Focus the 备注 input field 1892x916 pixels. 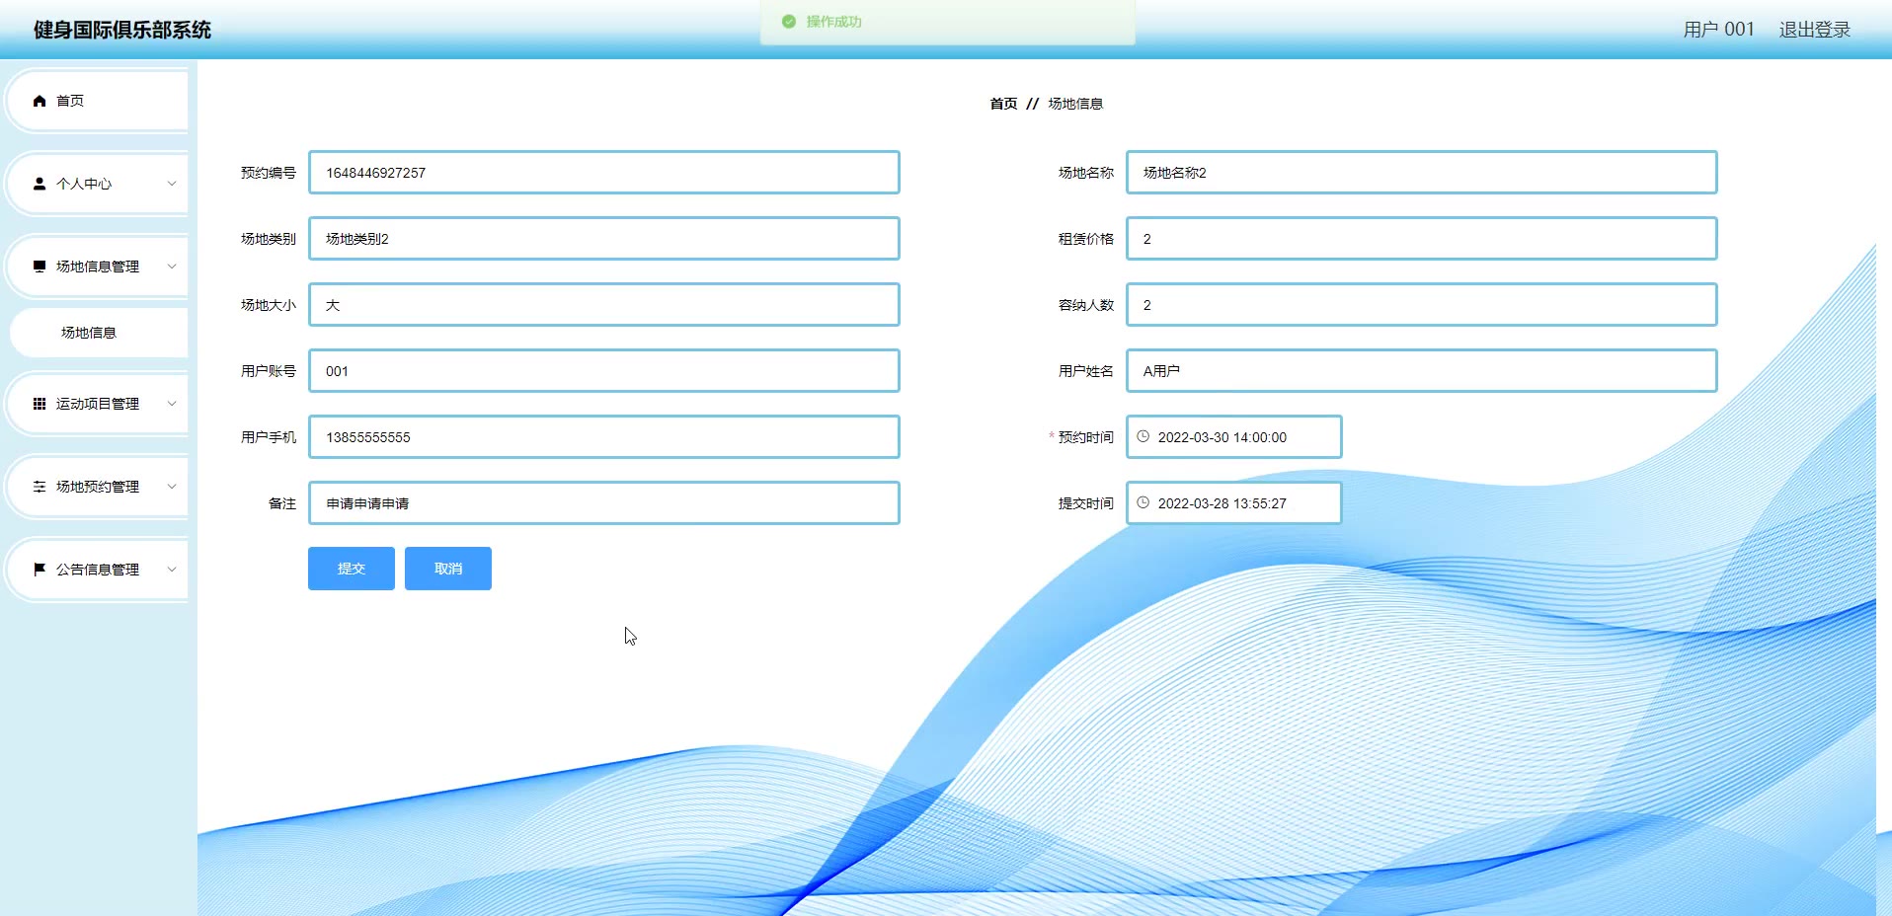coord(604,503)
